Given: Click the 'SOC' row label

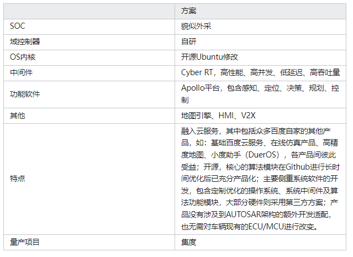Looking at the screenshot, I should click(x=18, y=26).
